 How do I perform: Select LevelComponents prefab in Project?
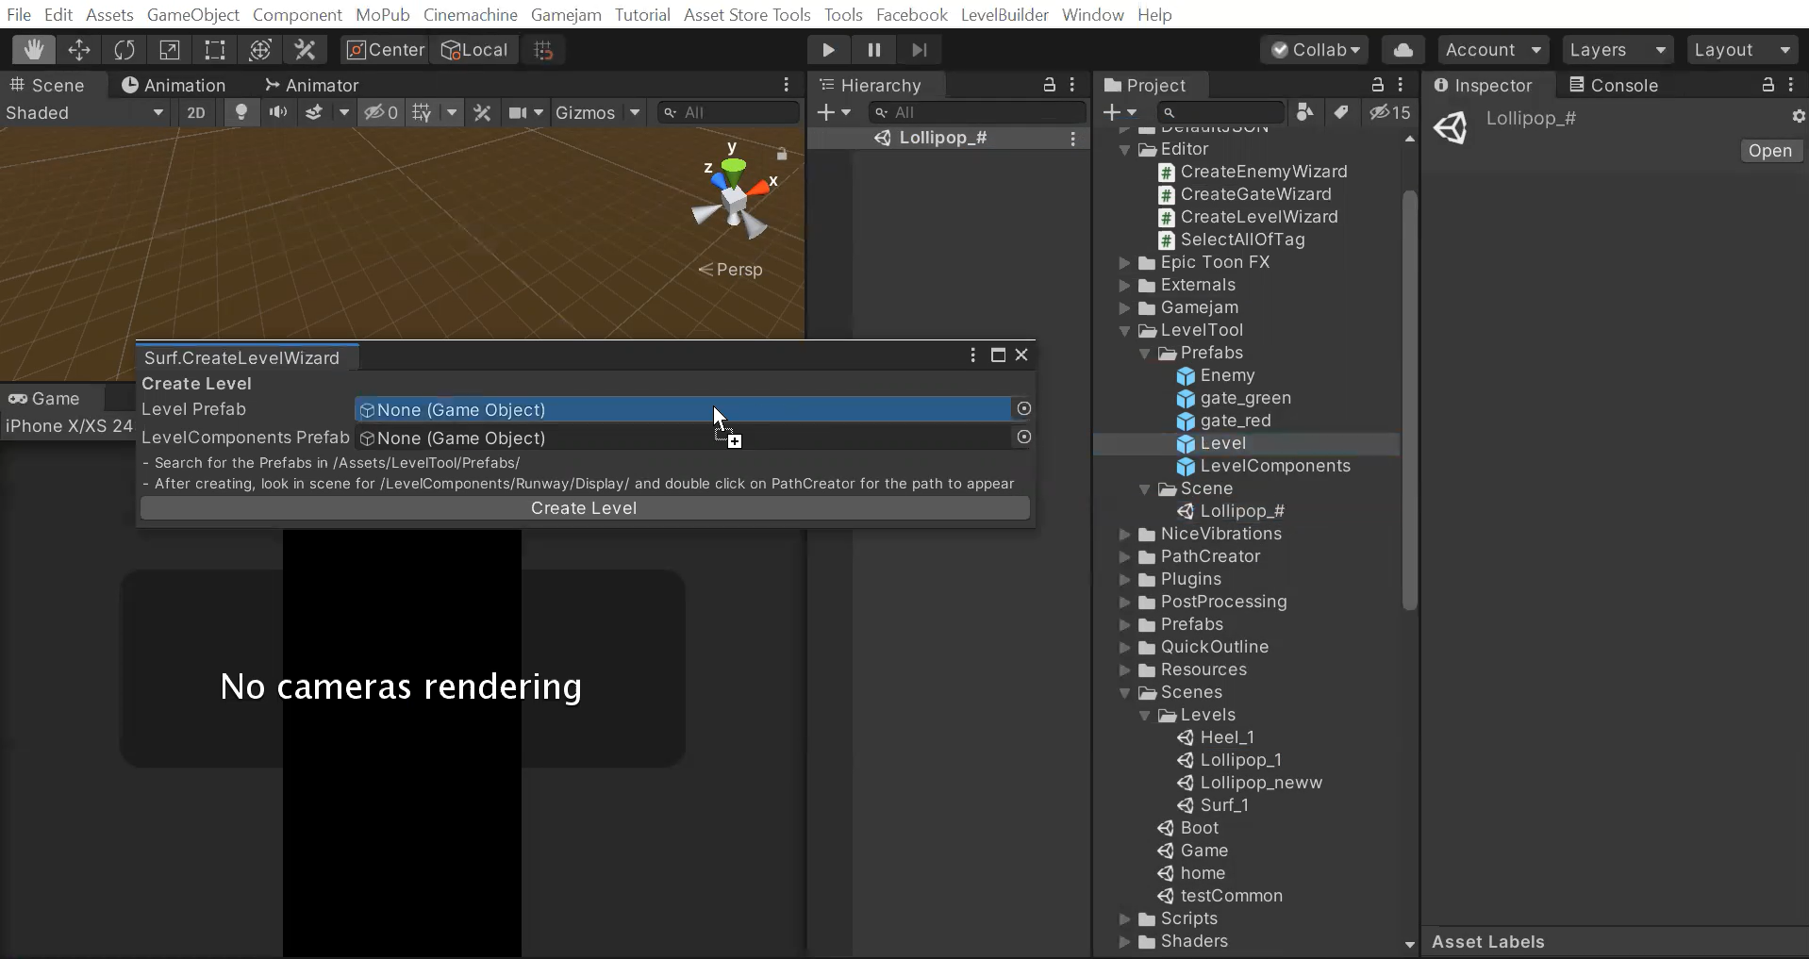click(x=1274, y=466)
